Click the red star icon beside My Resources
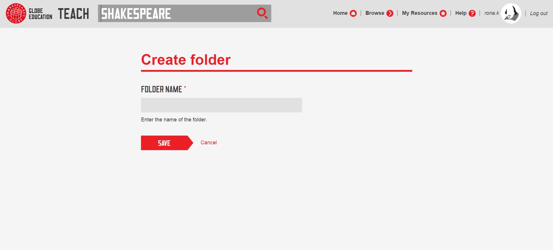Viewport: 553px width, 250px height. click(x=443, y=13)
